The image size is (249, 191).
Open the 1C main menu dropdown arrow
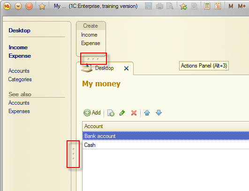(x=18, y=6)
